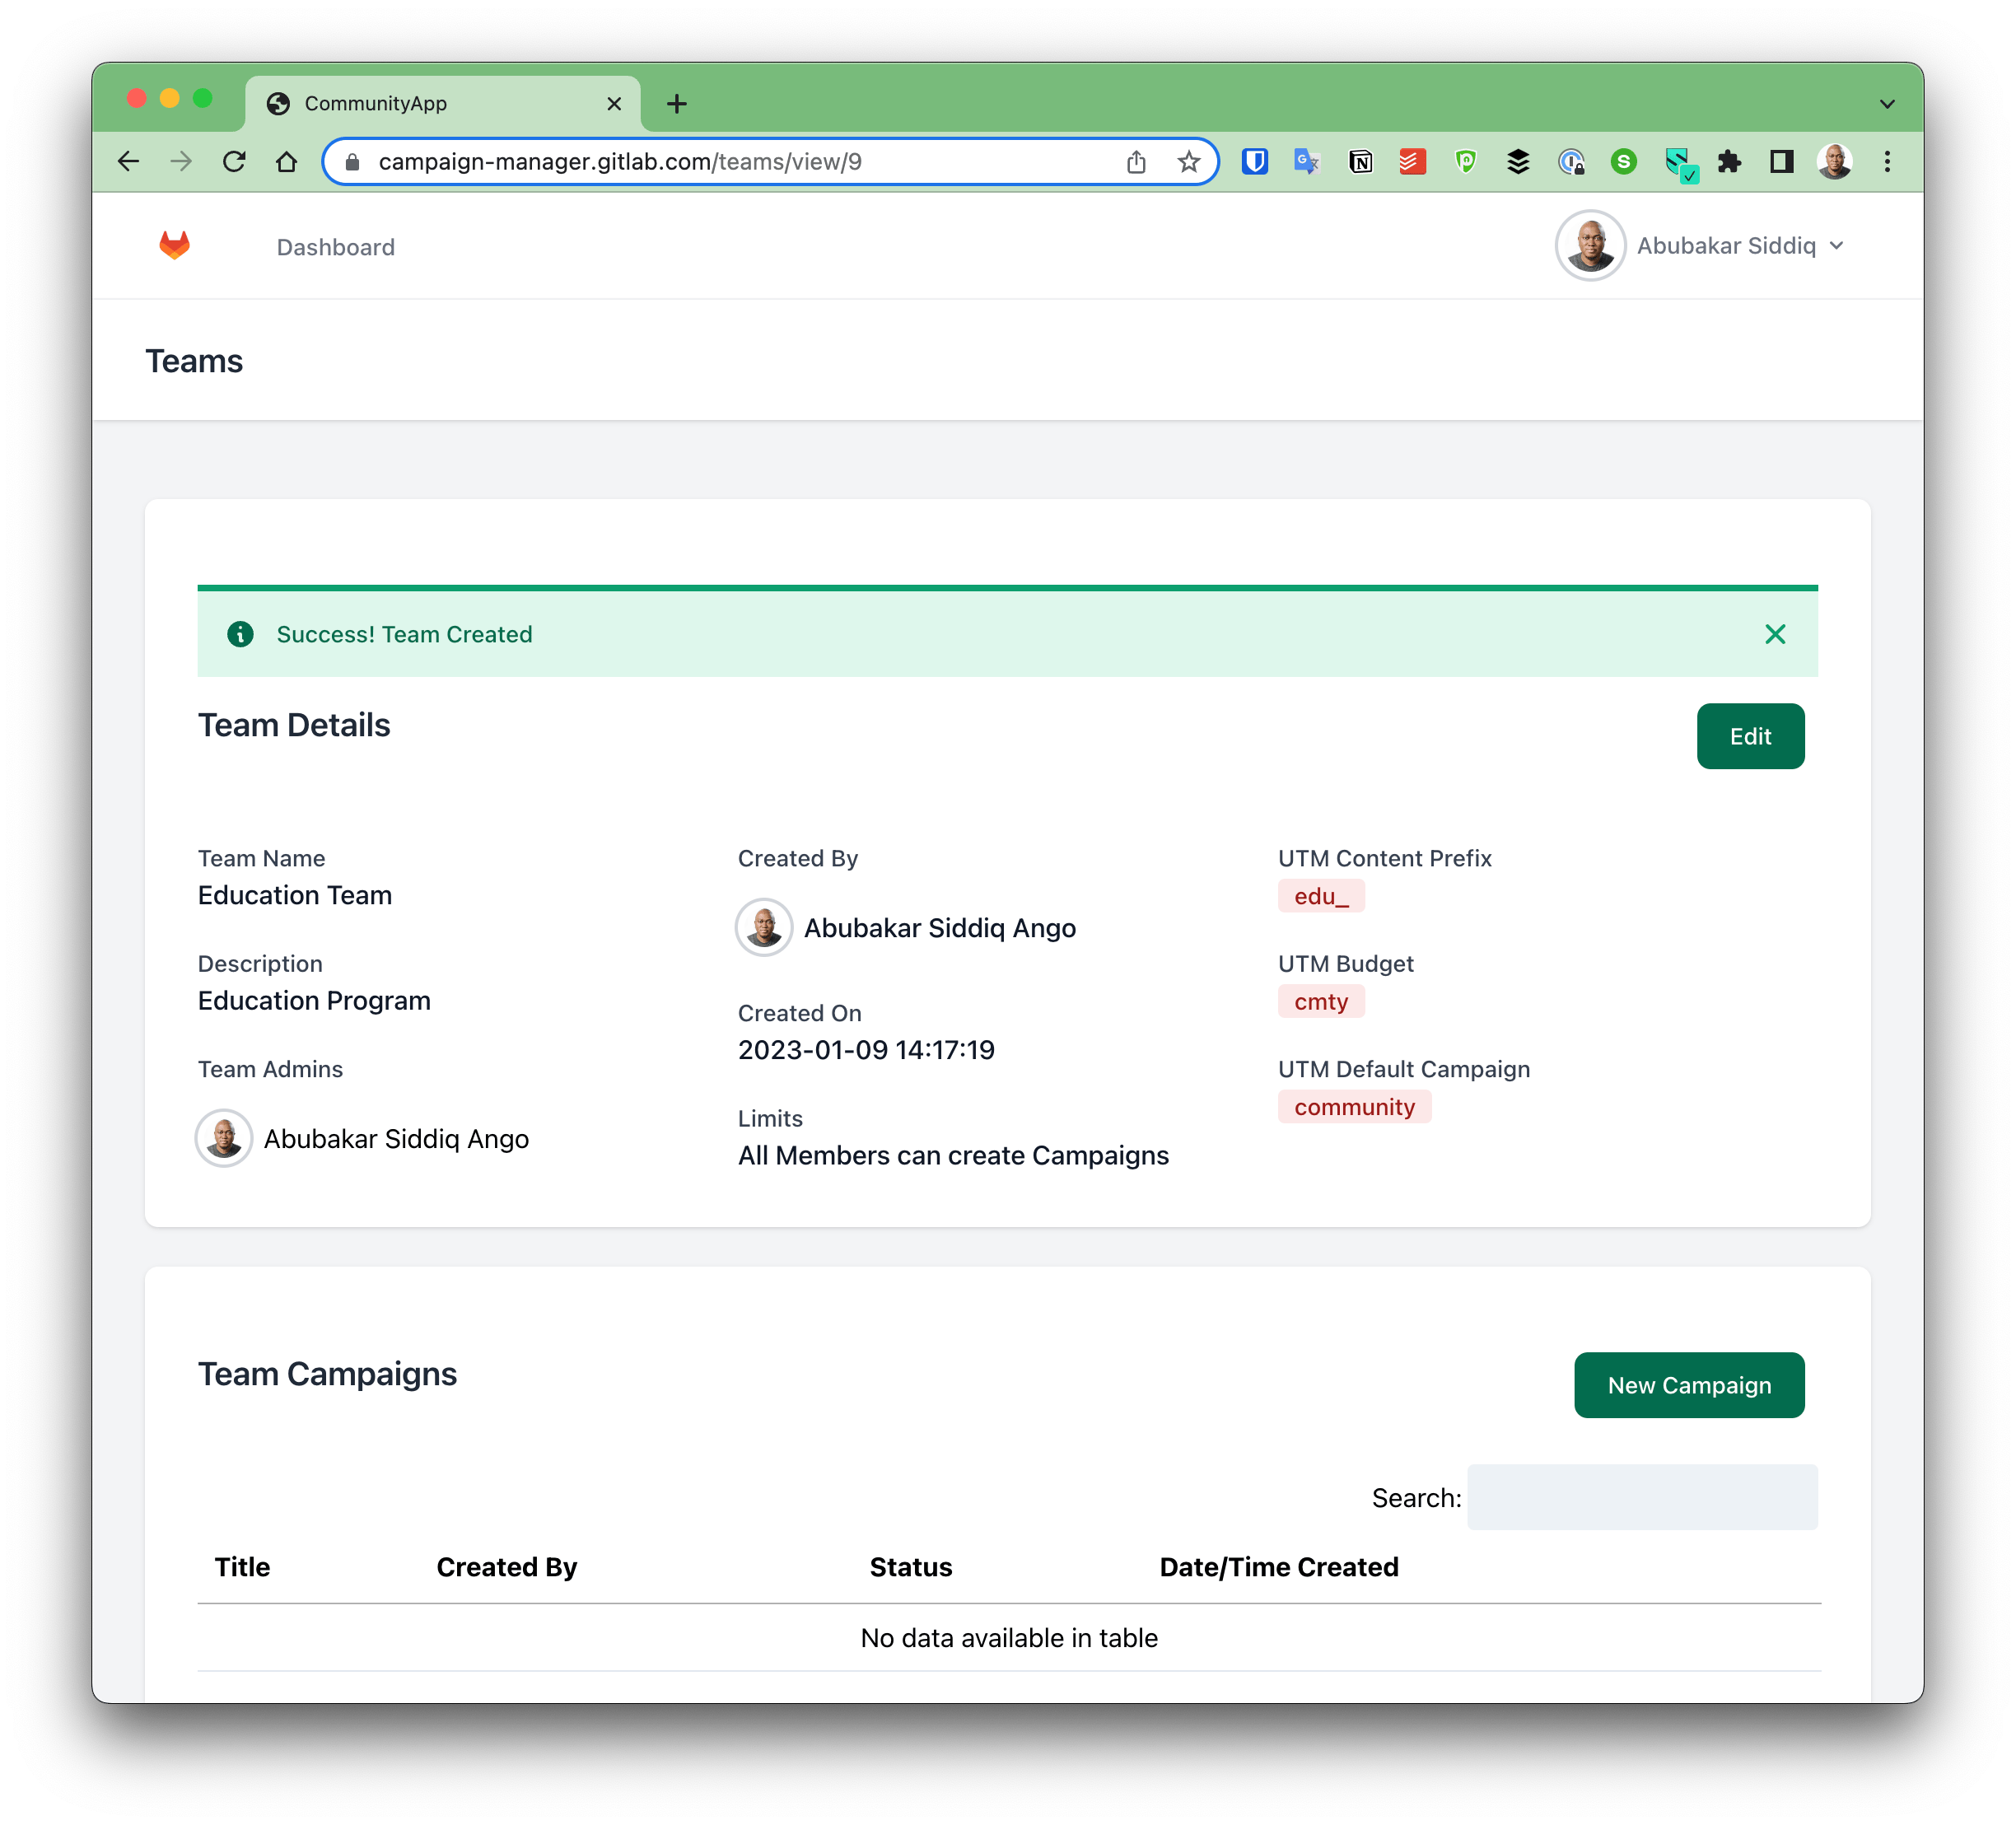Click the bookmark/star icon in address bar

(x=1191, y=161)
